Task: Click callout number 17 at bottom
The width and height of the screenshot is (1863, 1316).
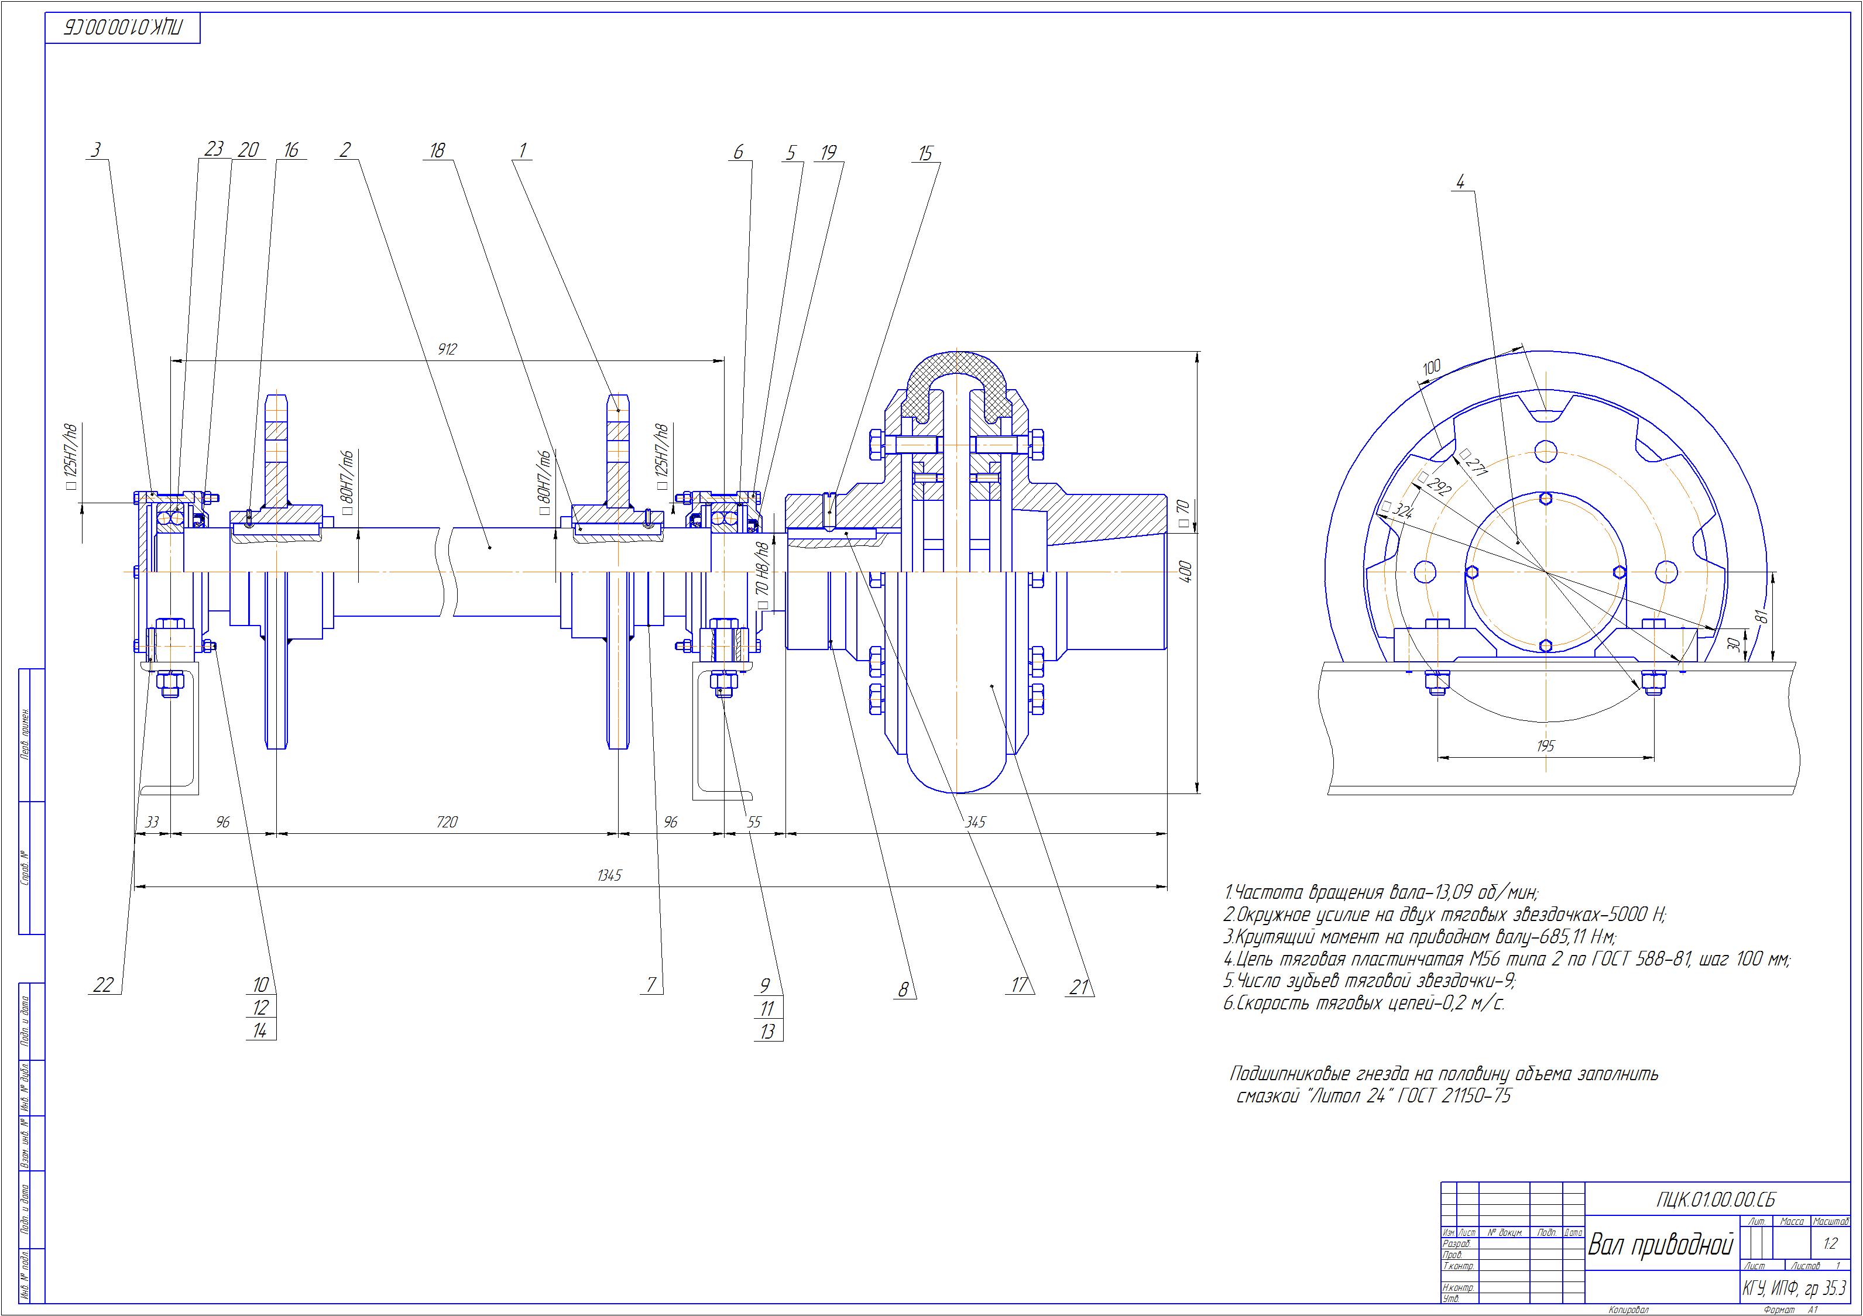Action: (1020, 986)
